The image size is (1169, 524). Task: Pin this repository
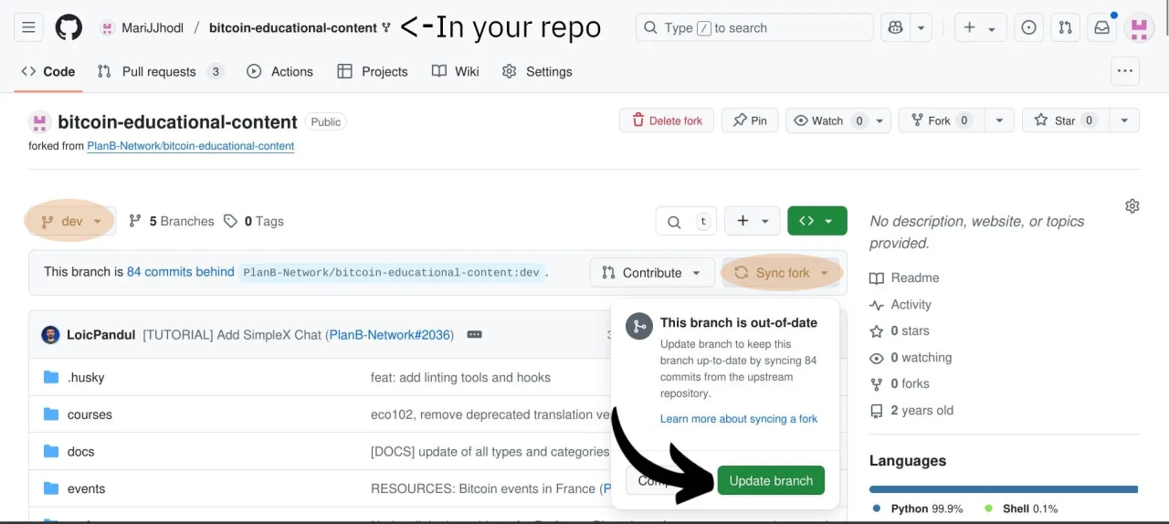click(750, 121)
